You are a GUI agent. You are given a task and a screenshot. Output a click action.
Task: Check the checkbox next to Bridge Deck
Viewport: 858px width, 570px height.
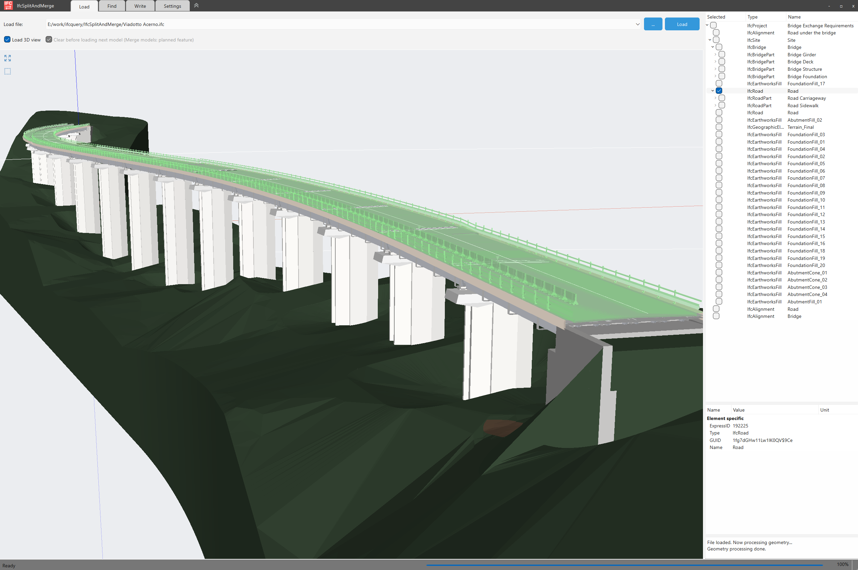pos(722,61)
